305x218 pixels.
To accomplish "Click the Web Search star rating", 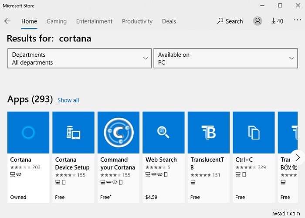I will pos(156,167).
